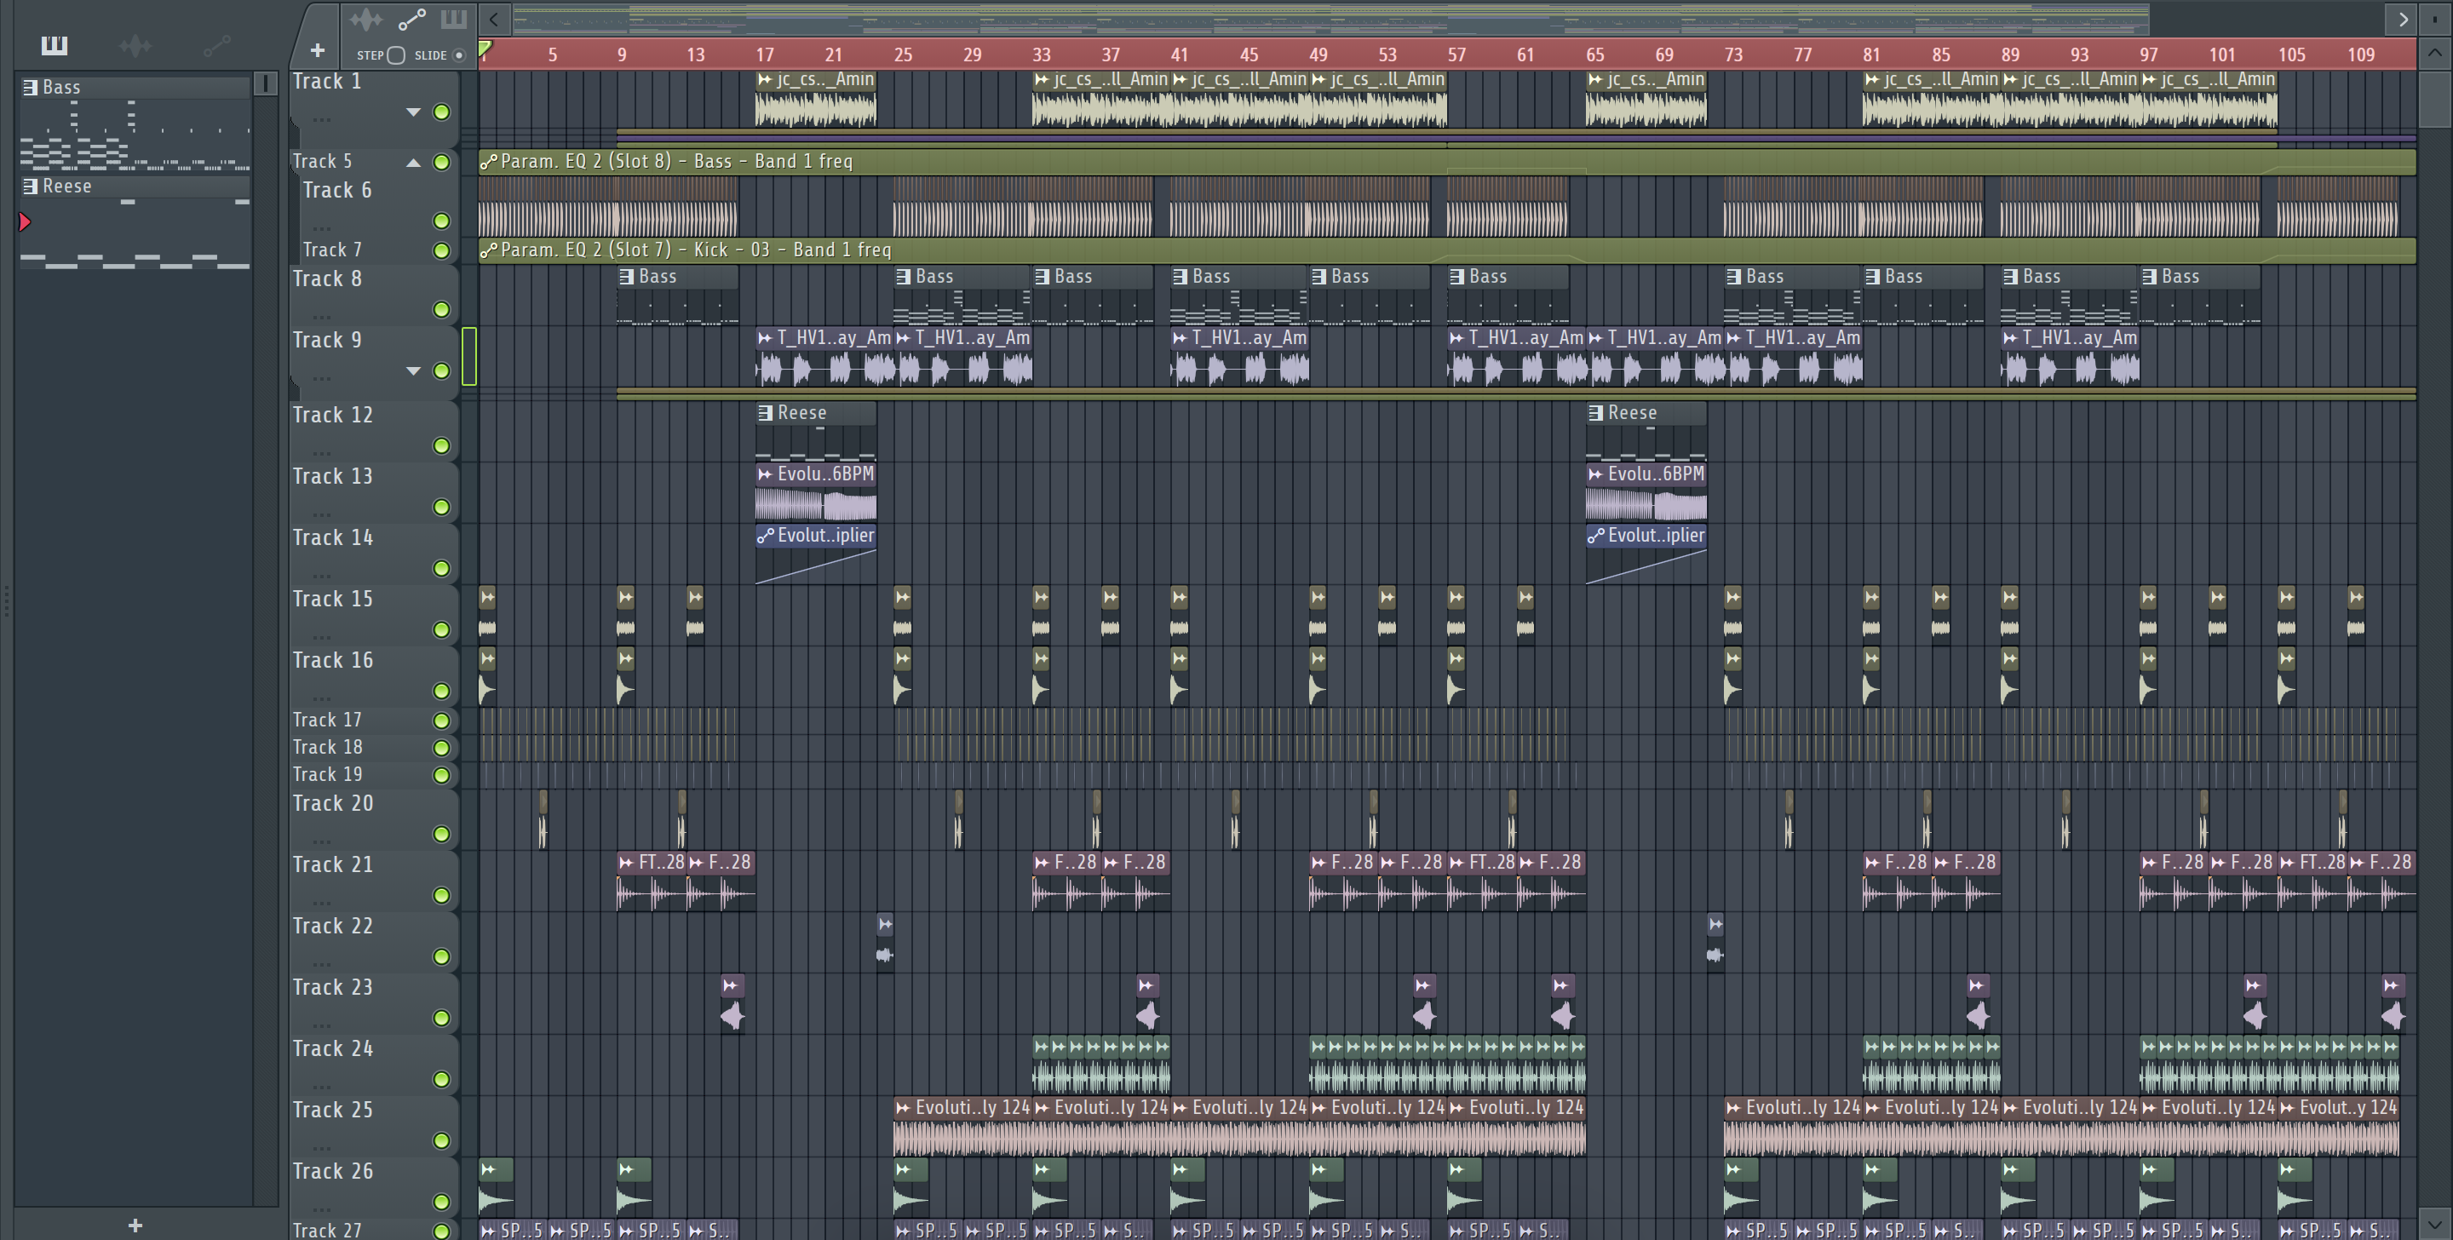Select Track 14 header label
This screenshot has width=2453, height=1240.
(332, 538)
